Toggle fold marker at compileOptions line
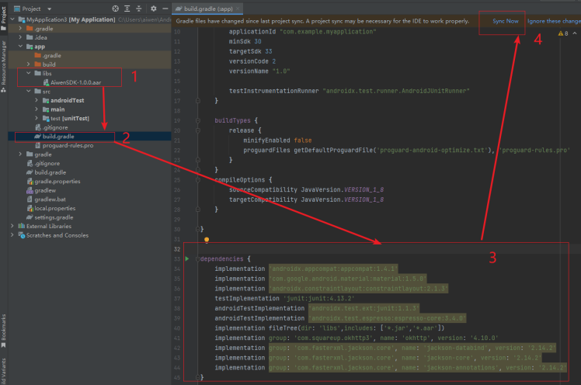This screenshot has width=581, height=385. coord(197,180)
